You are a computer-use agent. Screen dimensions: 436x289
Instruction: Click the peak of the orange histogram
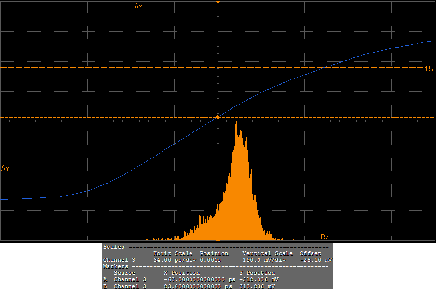pos(236,123)
